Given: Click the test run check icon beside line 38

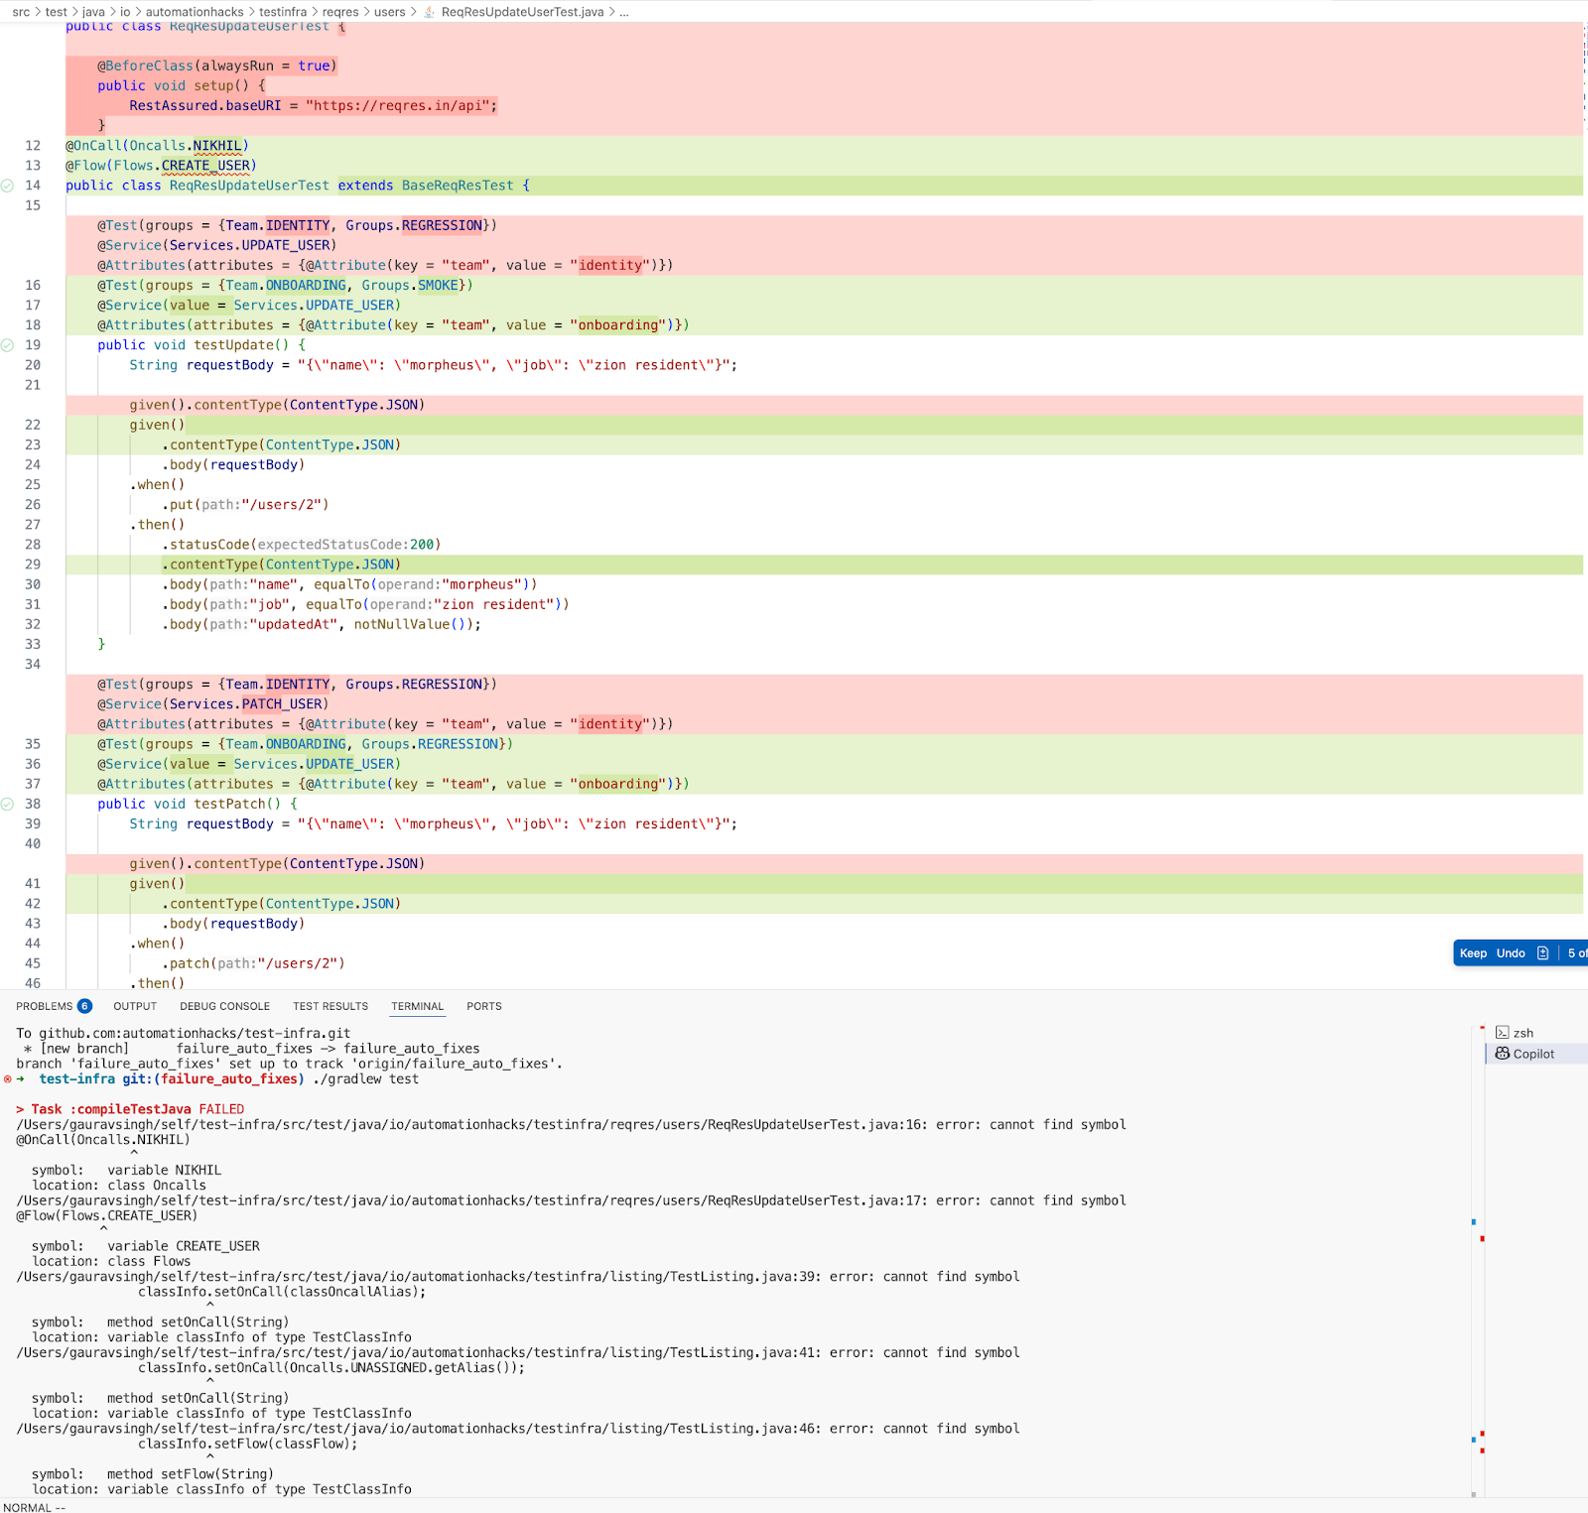Looking at the screenshot, I should [9, 804].
